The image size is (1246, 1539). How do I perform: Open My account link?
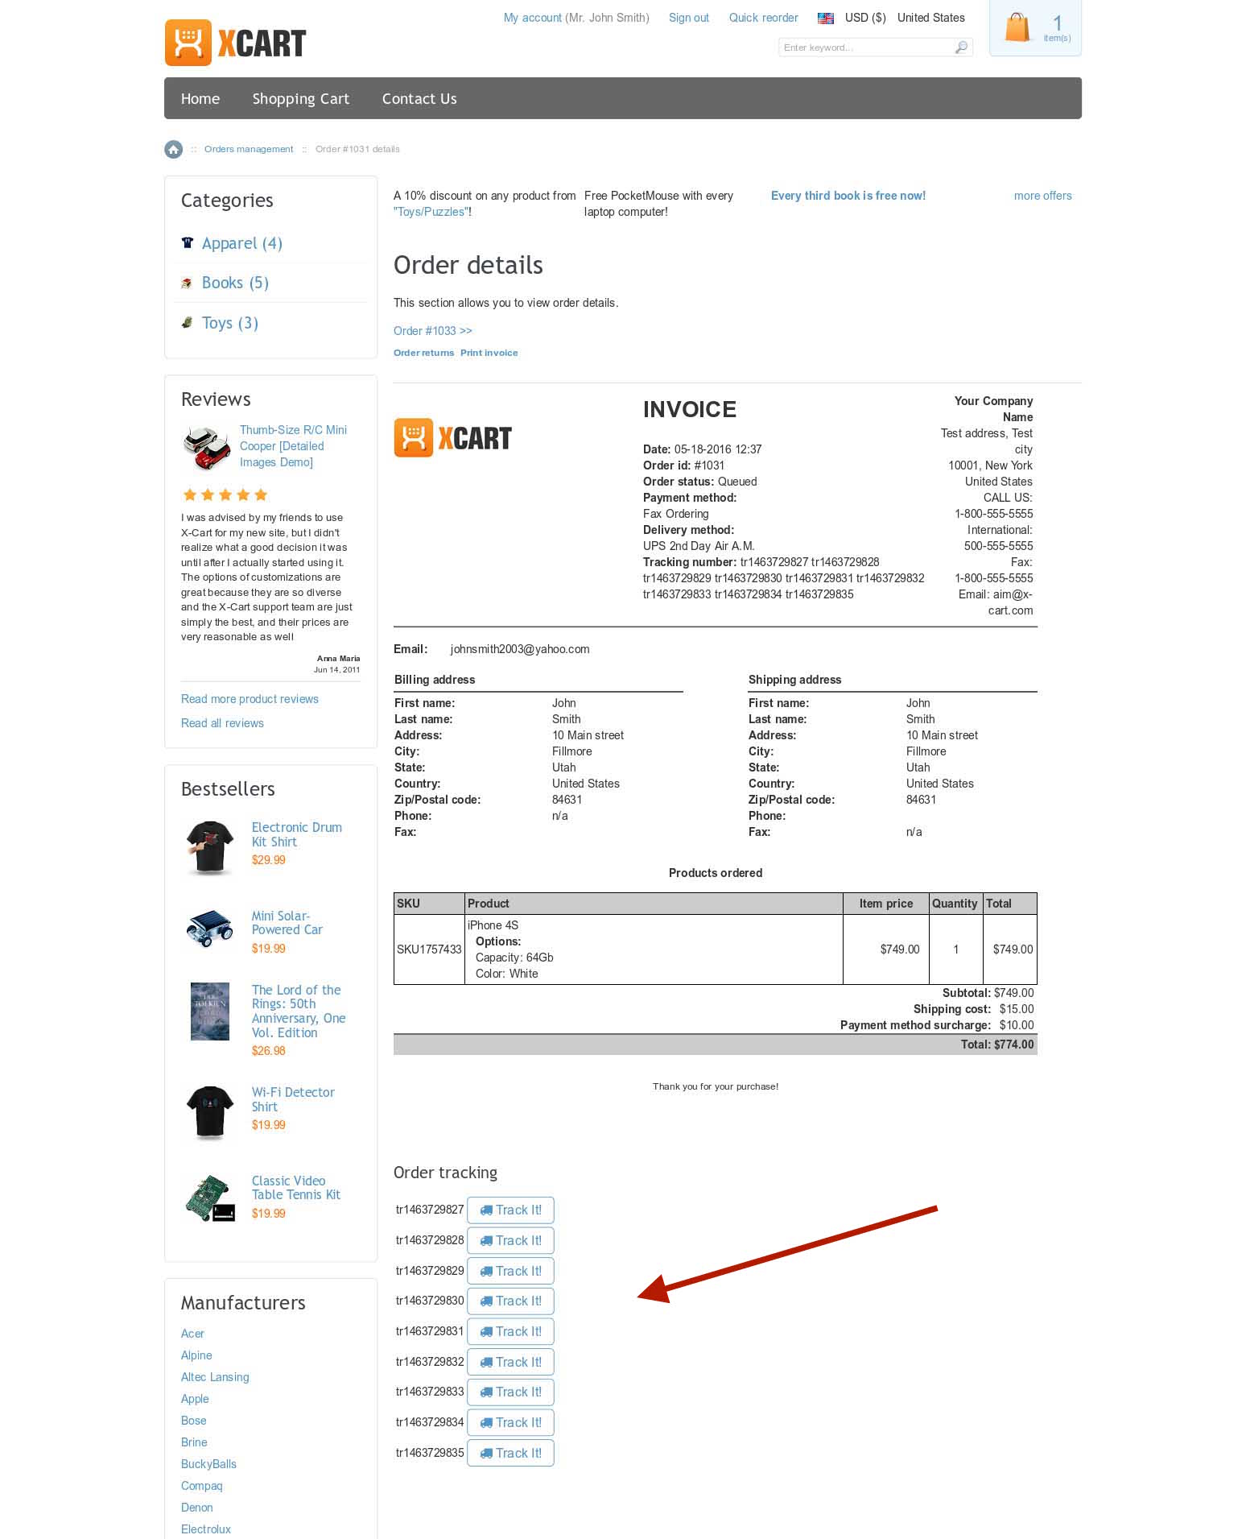tap(533, 18)
